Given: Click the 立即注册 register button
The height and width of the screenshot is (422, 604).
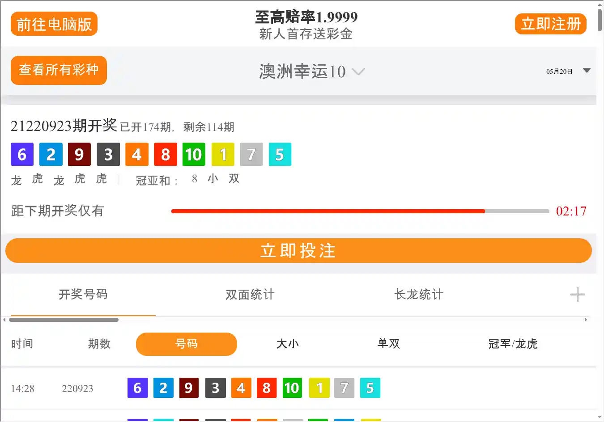Looking at the screenshot, I should coord(550,24).
